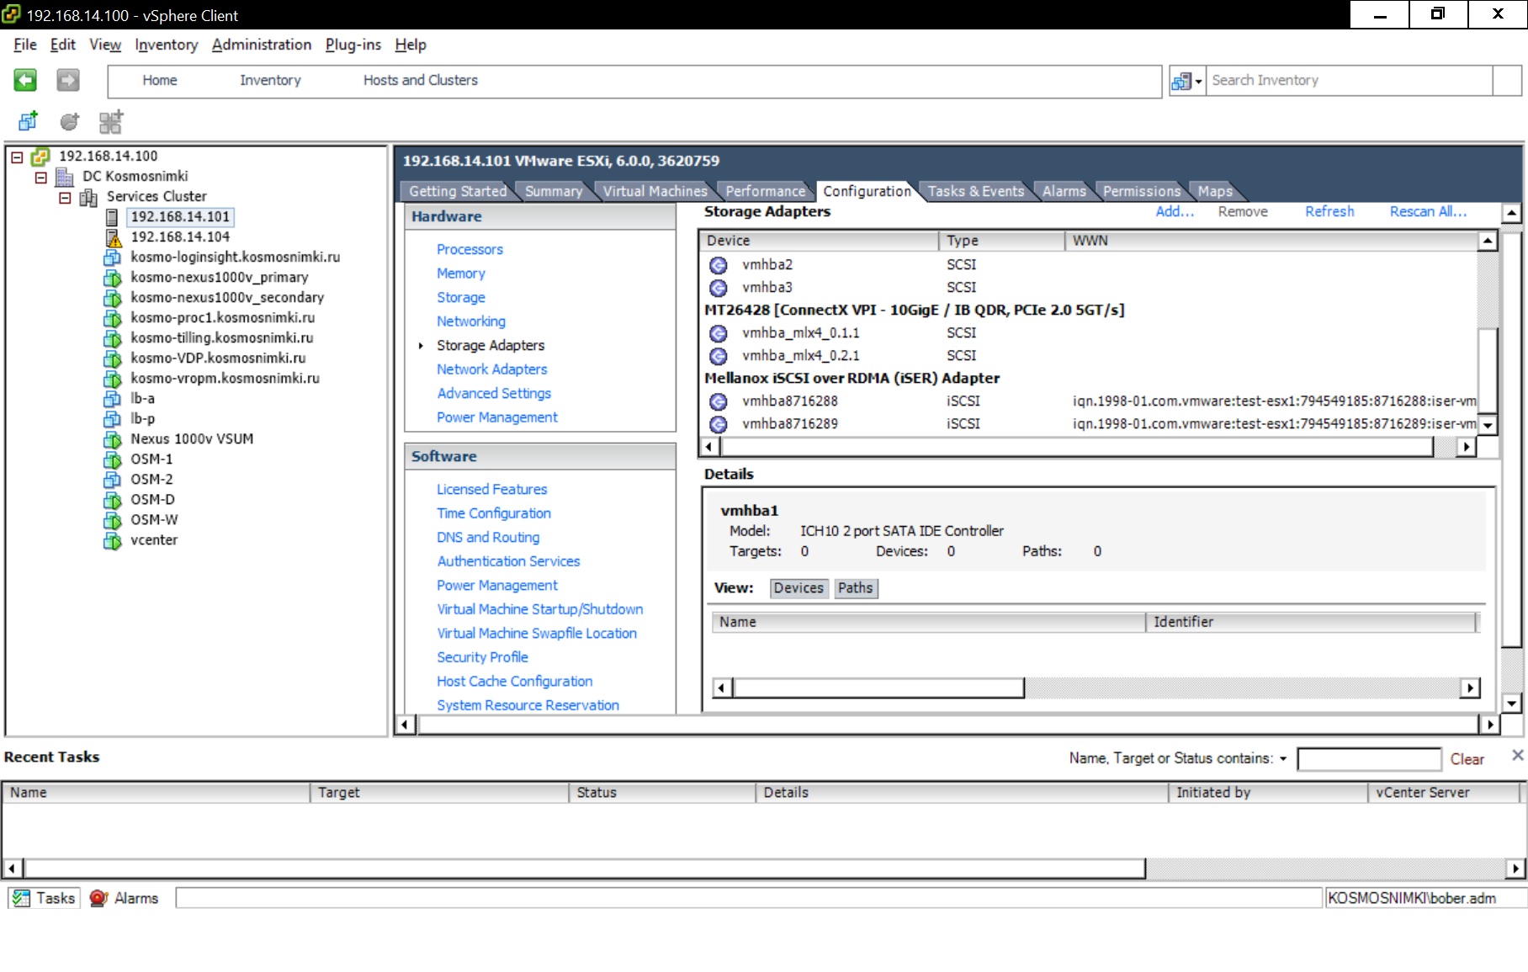Click the Device column header

tap(820, 241)
